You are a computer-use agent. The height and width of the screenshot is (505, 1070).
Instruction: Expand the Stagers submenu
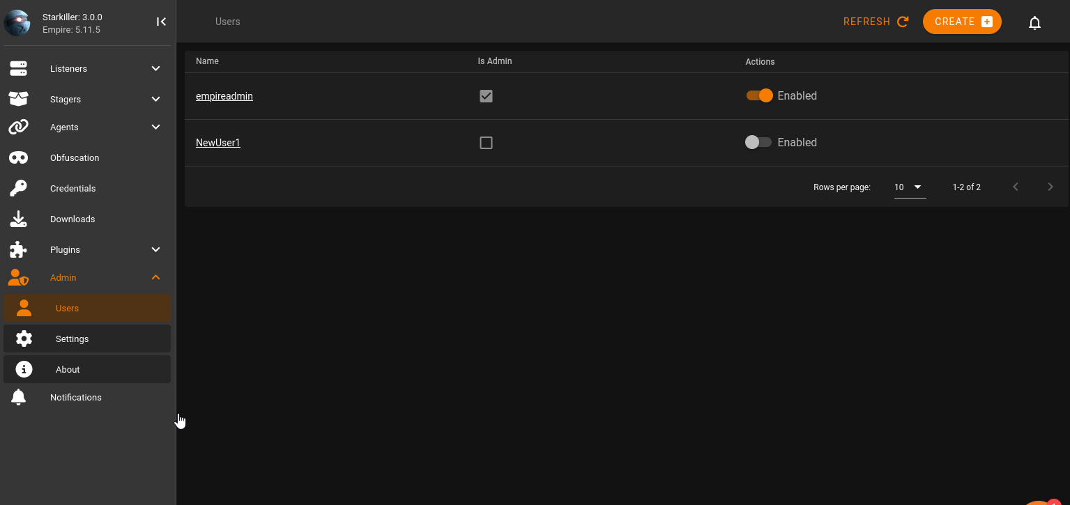point(156,99)
